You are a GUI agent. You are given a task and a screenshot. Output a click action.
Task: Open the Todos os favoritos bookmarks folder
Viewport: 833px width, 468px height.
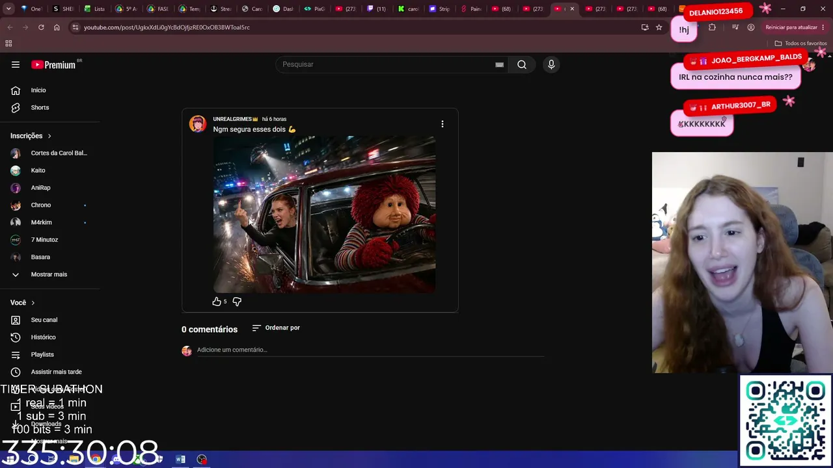pyautogui.click(x=800, y=44)
